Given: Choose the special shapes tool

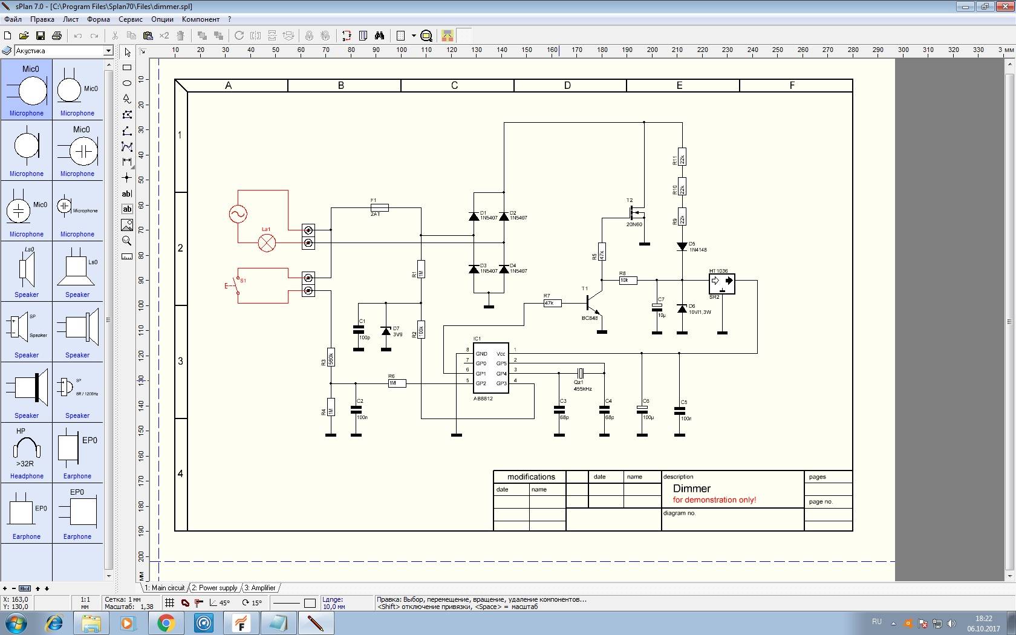Looking at the screenshot, I should [127, 99].
